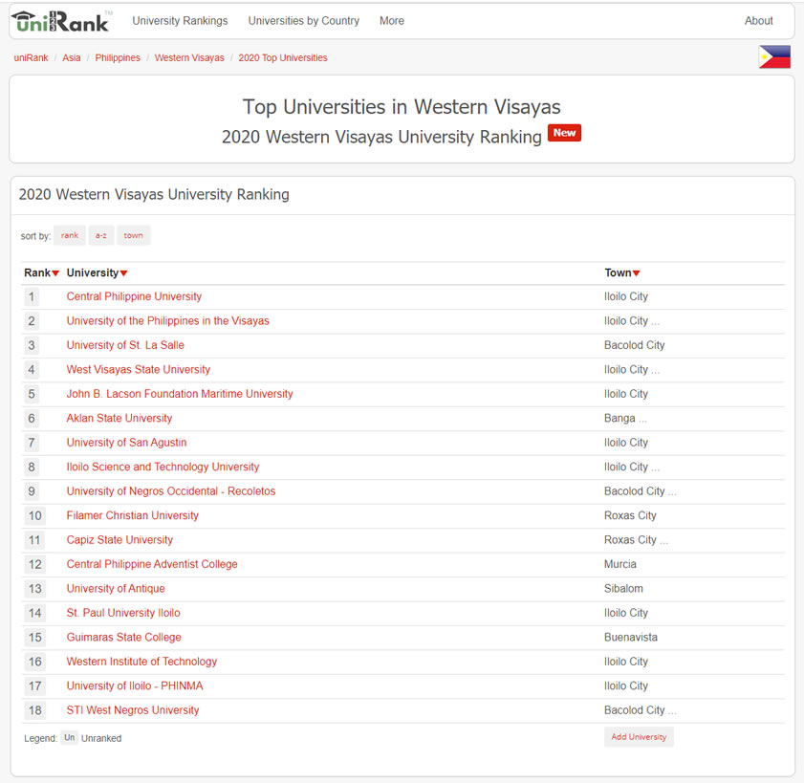The height and width of the screenshot is (783, 804).
Task: Click rank number 1 cell
Action: click(32, 296)
